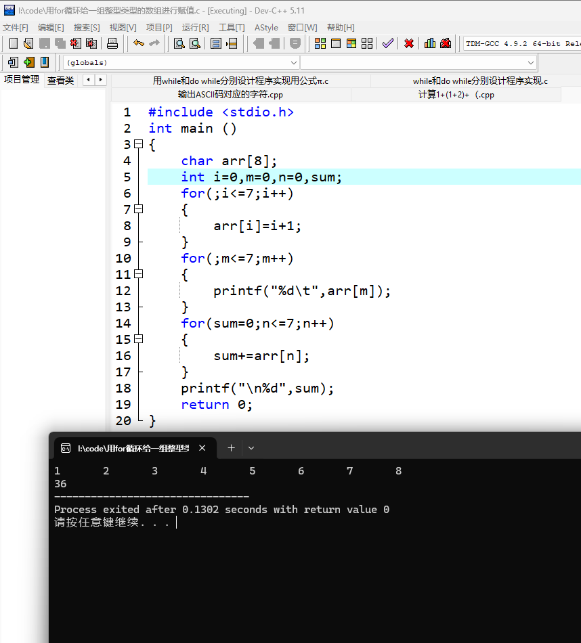Create a new source file from toolbar
The image size is (581, 643).
tap(13, 43)
